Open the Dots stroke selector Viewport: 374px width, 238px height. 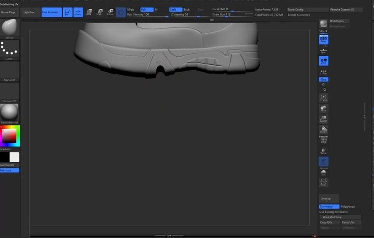point(10,50)
